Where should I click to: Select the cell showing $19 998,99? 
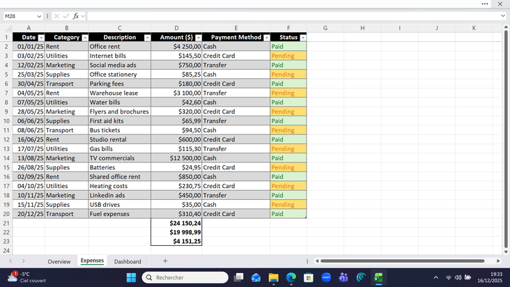(176, 232)
